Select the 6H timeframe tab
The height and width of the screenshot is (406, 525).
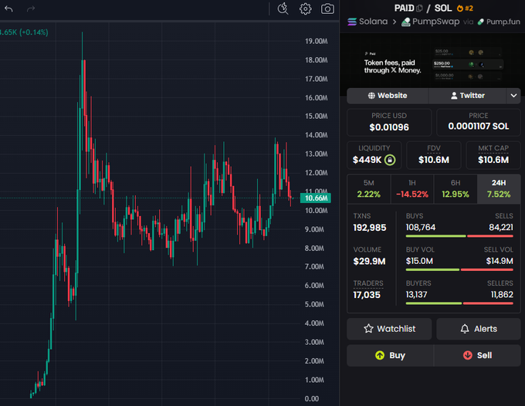tap(456, 189)
